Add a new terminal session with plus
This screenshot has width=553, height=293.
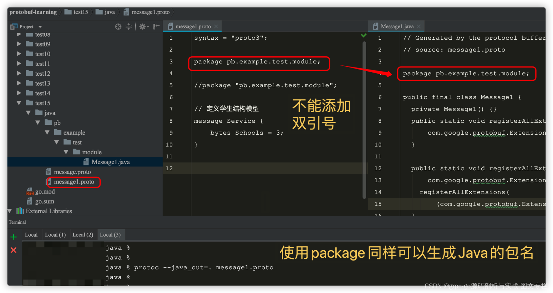[x=14, y=237]
